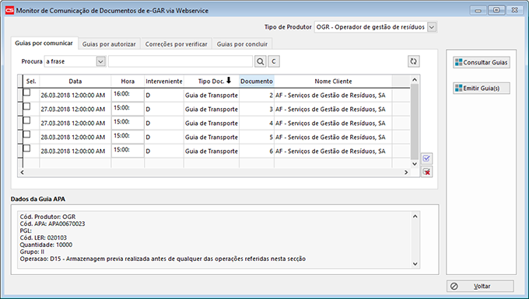Switch to Guias por autorizar tab
This screenshot has width=529, height=299.
click(109, 44)
